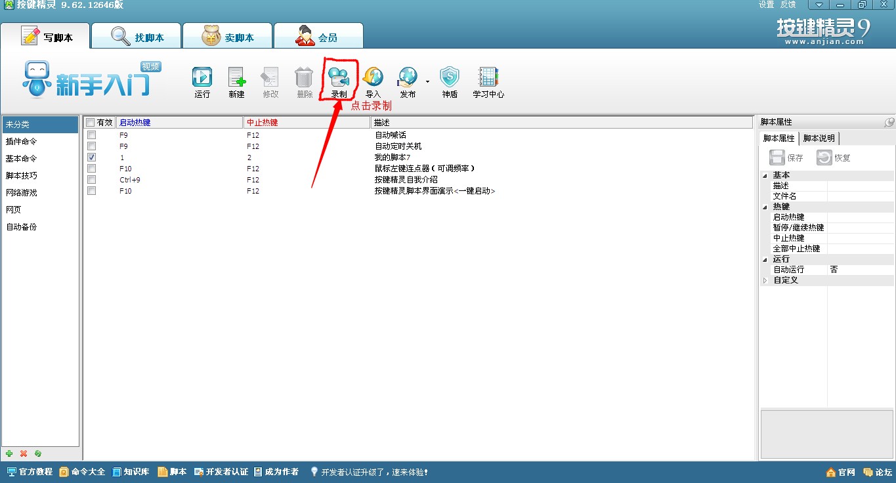The width and height of the screenshot is (896, 483).
Task: Click the pin icon of 脚本属性 panel
Action: tap(889, 122)
